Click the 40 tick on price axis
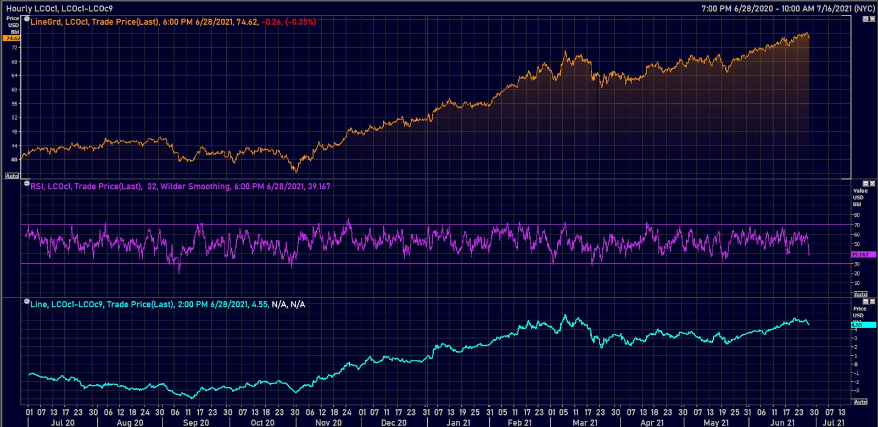 tap(15, 160)
